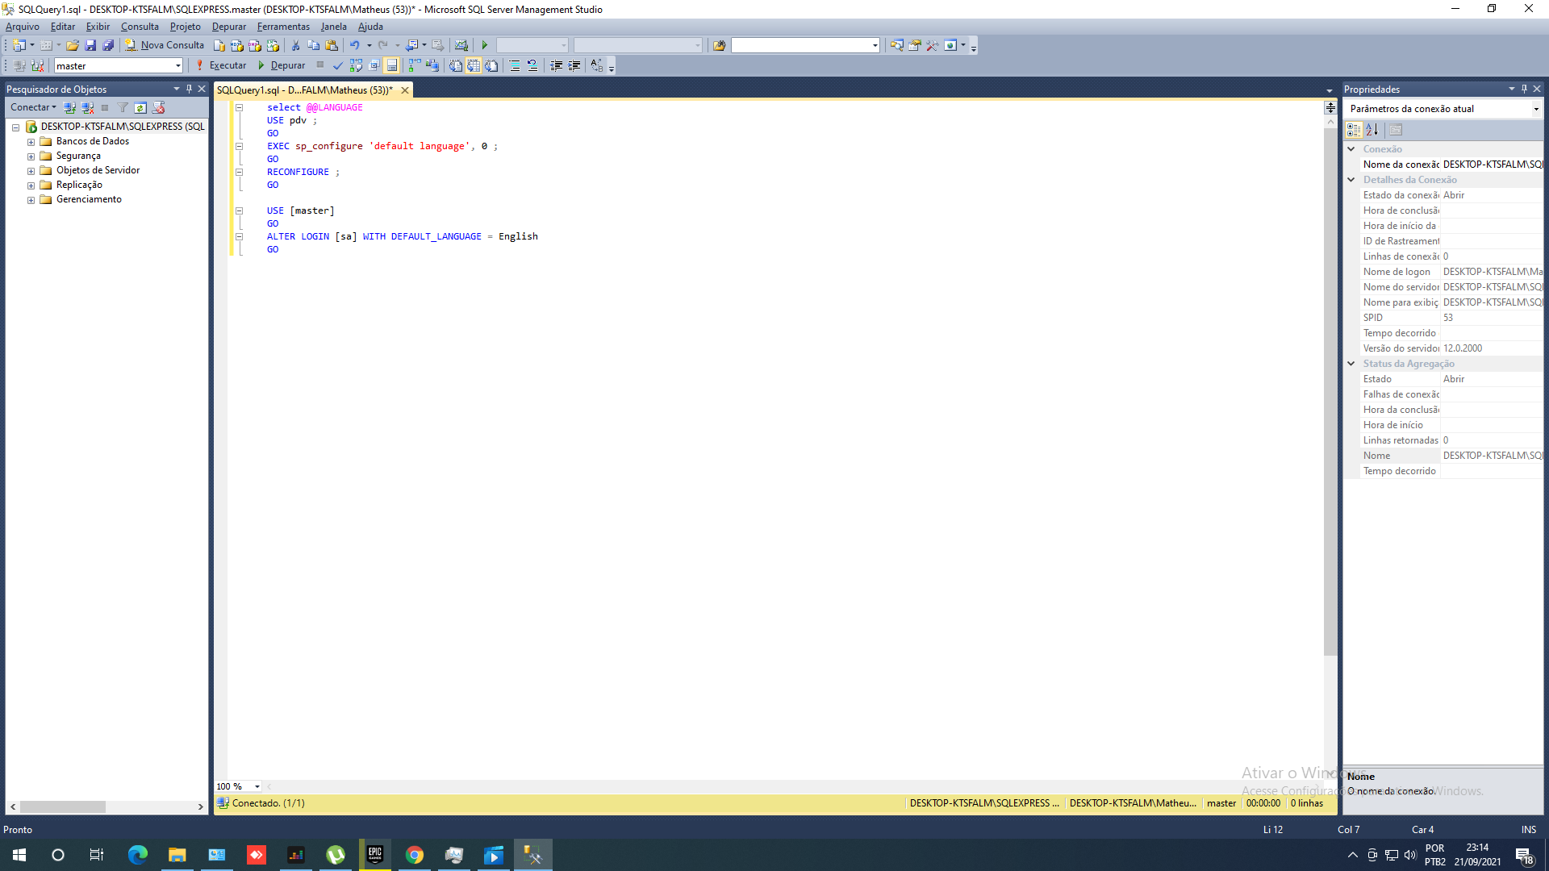This screenshot has height=871, width=1549.
Task: Open Google Chrome from the taskbar
Action: (x=415, y=855)
